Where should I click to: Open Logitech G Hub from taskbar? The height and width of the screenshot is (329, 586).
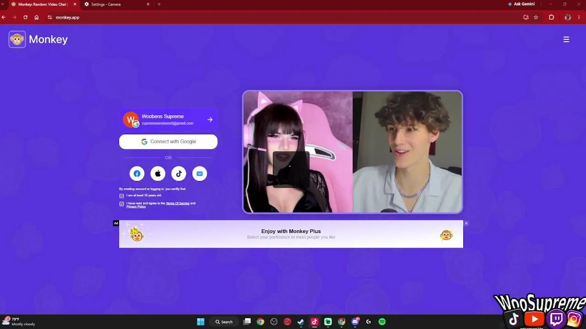[369, 322]
